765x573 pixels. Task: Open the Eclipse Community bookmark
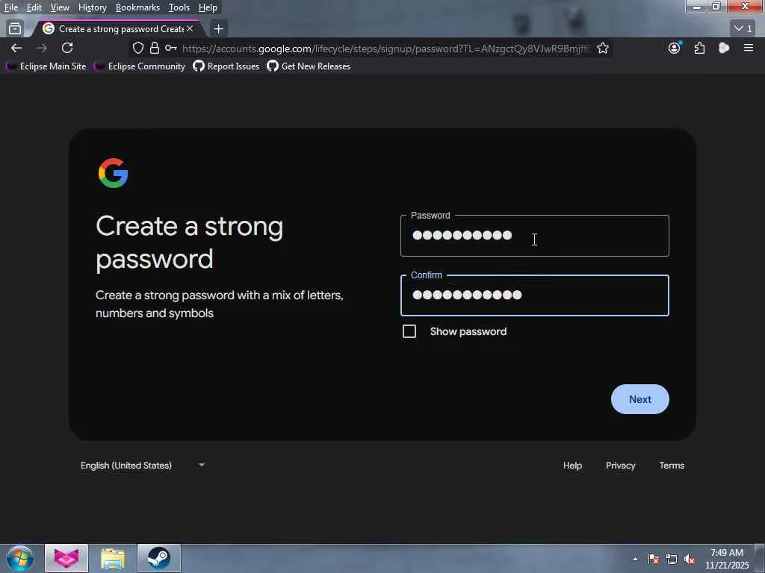[x=140, y=66]
